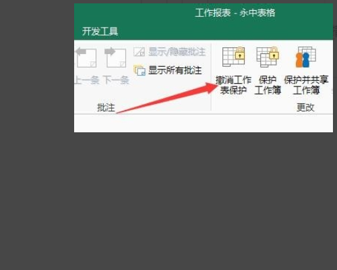Go to next comment 下一条
The width and height of the screenshot is (337, 270).
[x=116, y=65]
